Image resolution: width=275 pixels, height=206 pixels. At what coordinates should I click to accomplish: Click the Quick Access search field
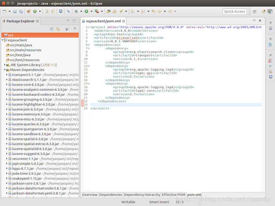[235, 11]
